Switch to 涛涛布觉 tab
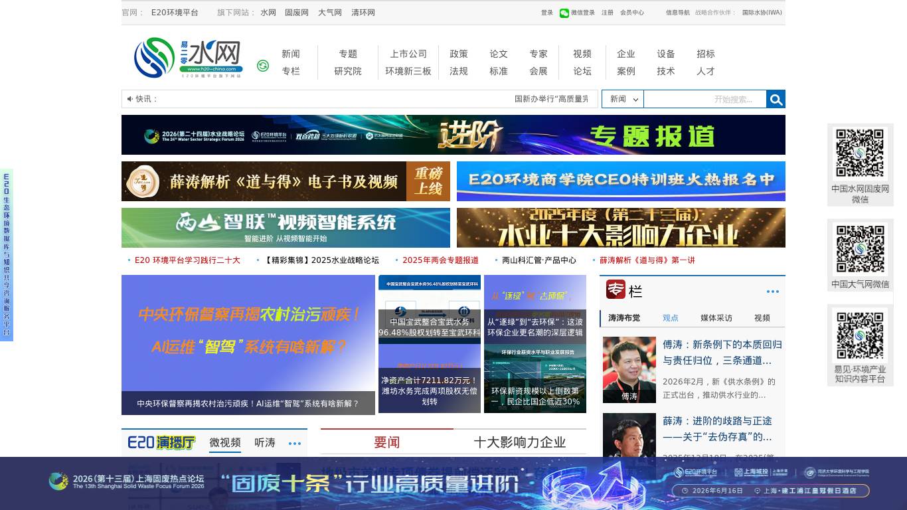 pos(624,318)
